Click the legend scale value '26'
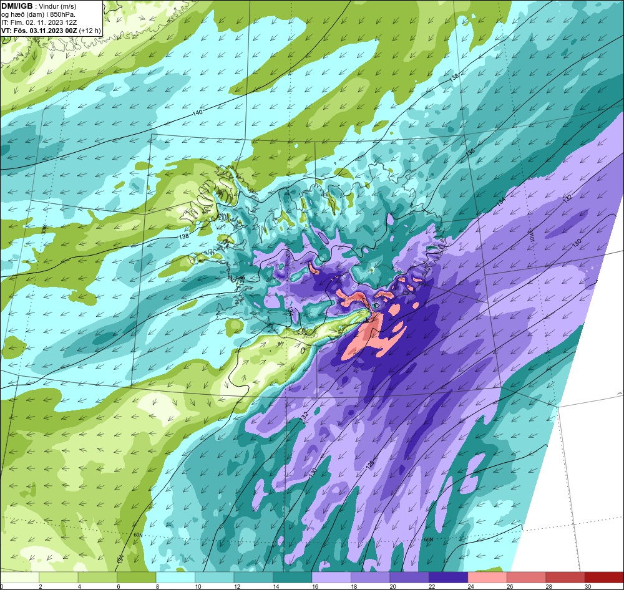The width and height of the screenshot is (624, 590). [510, 586]
